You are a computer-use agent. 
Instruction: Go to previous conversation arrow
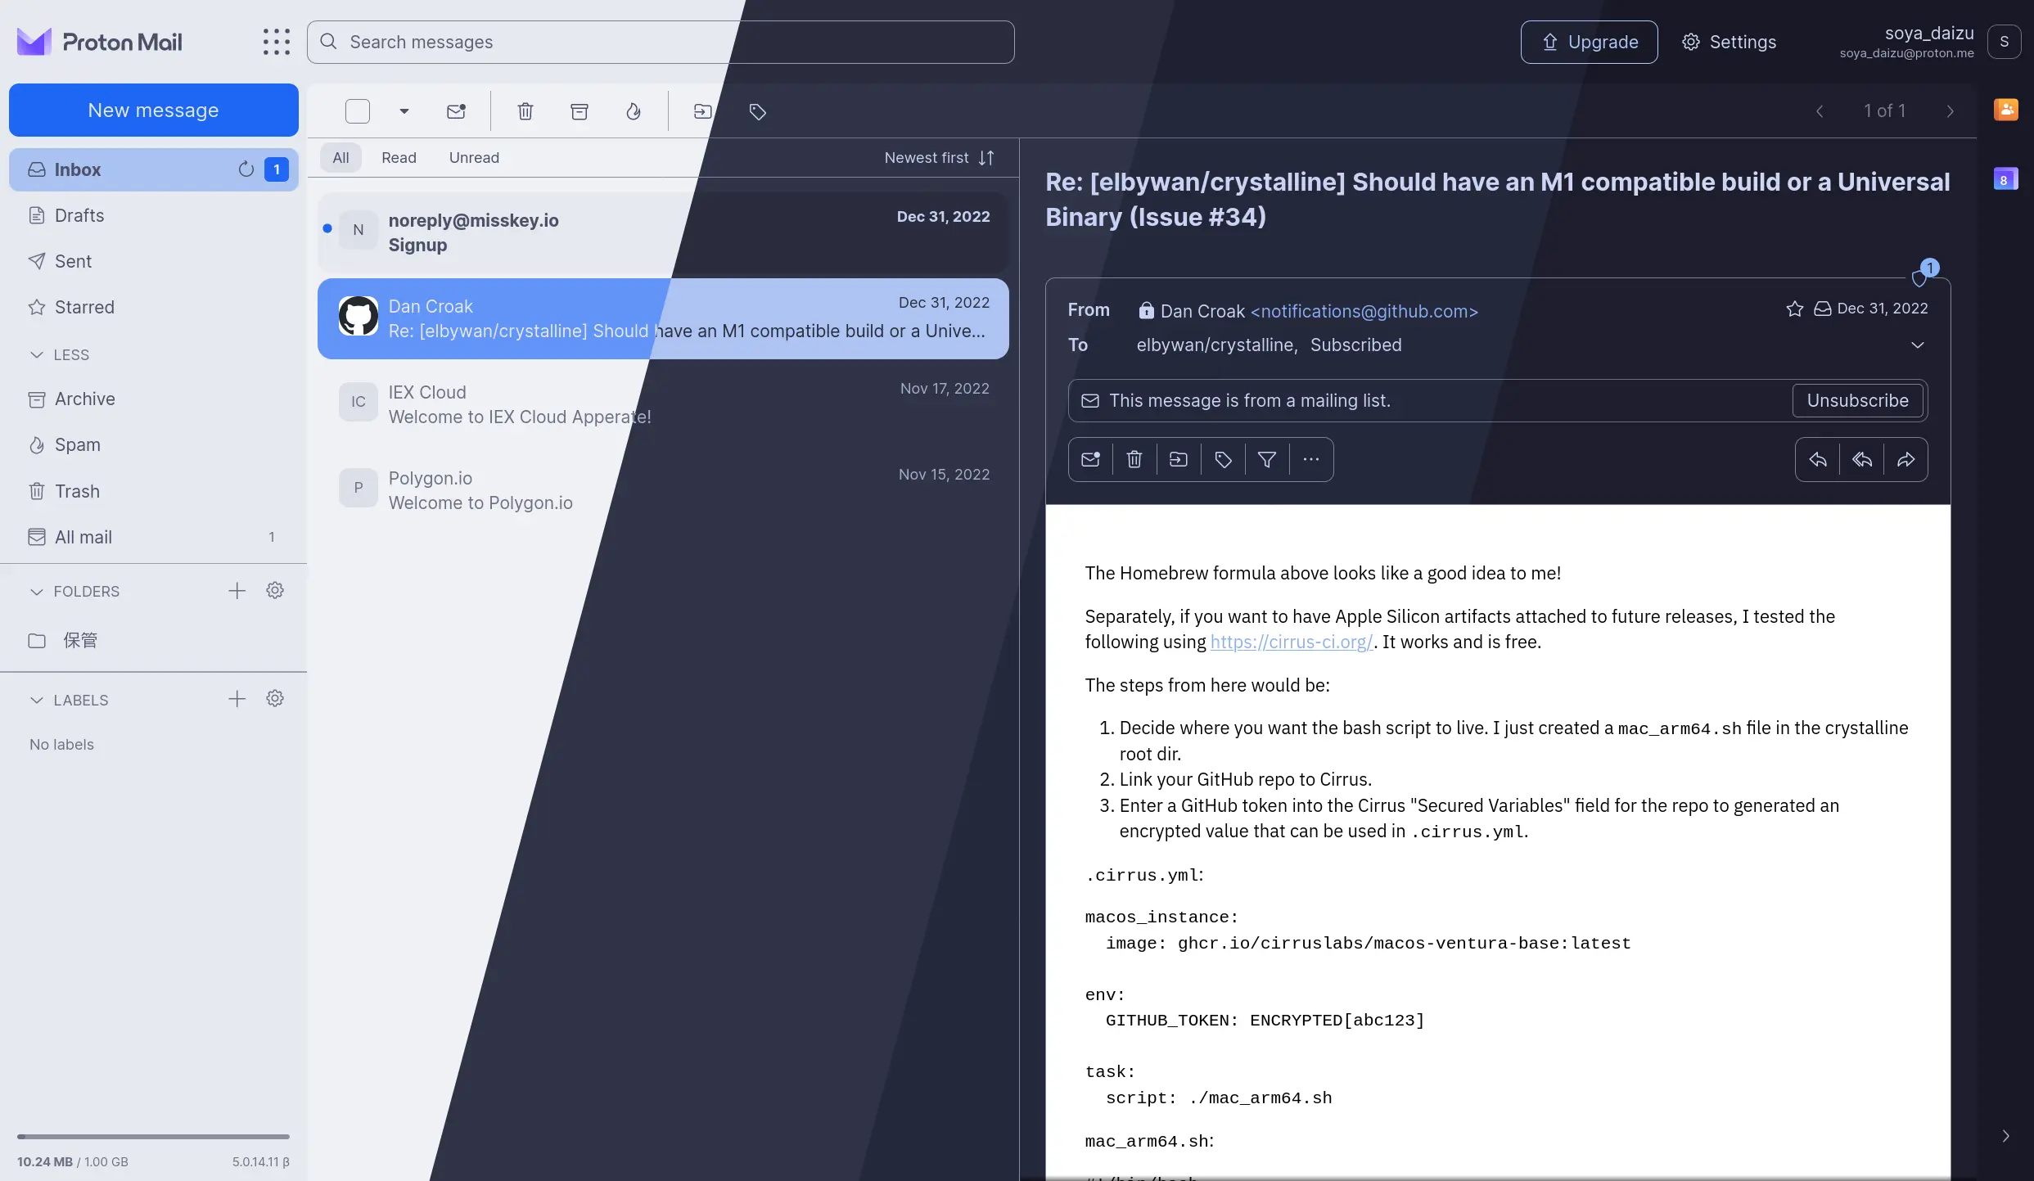click(x=1820, y=111)
